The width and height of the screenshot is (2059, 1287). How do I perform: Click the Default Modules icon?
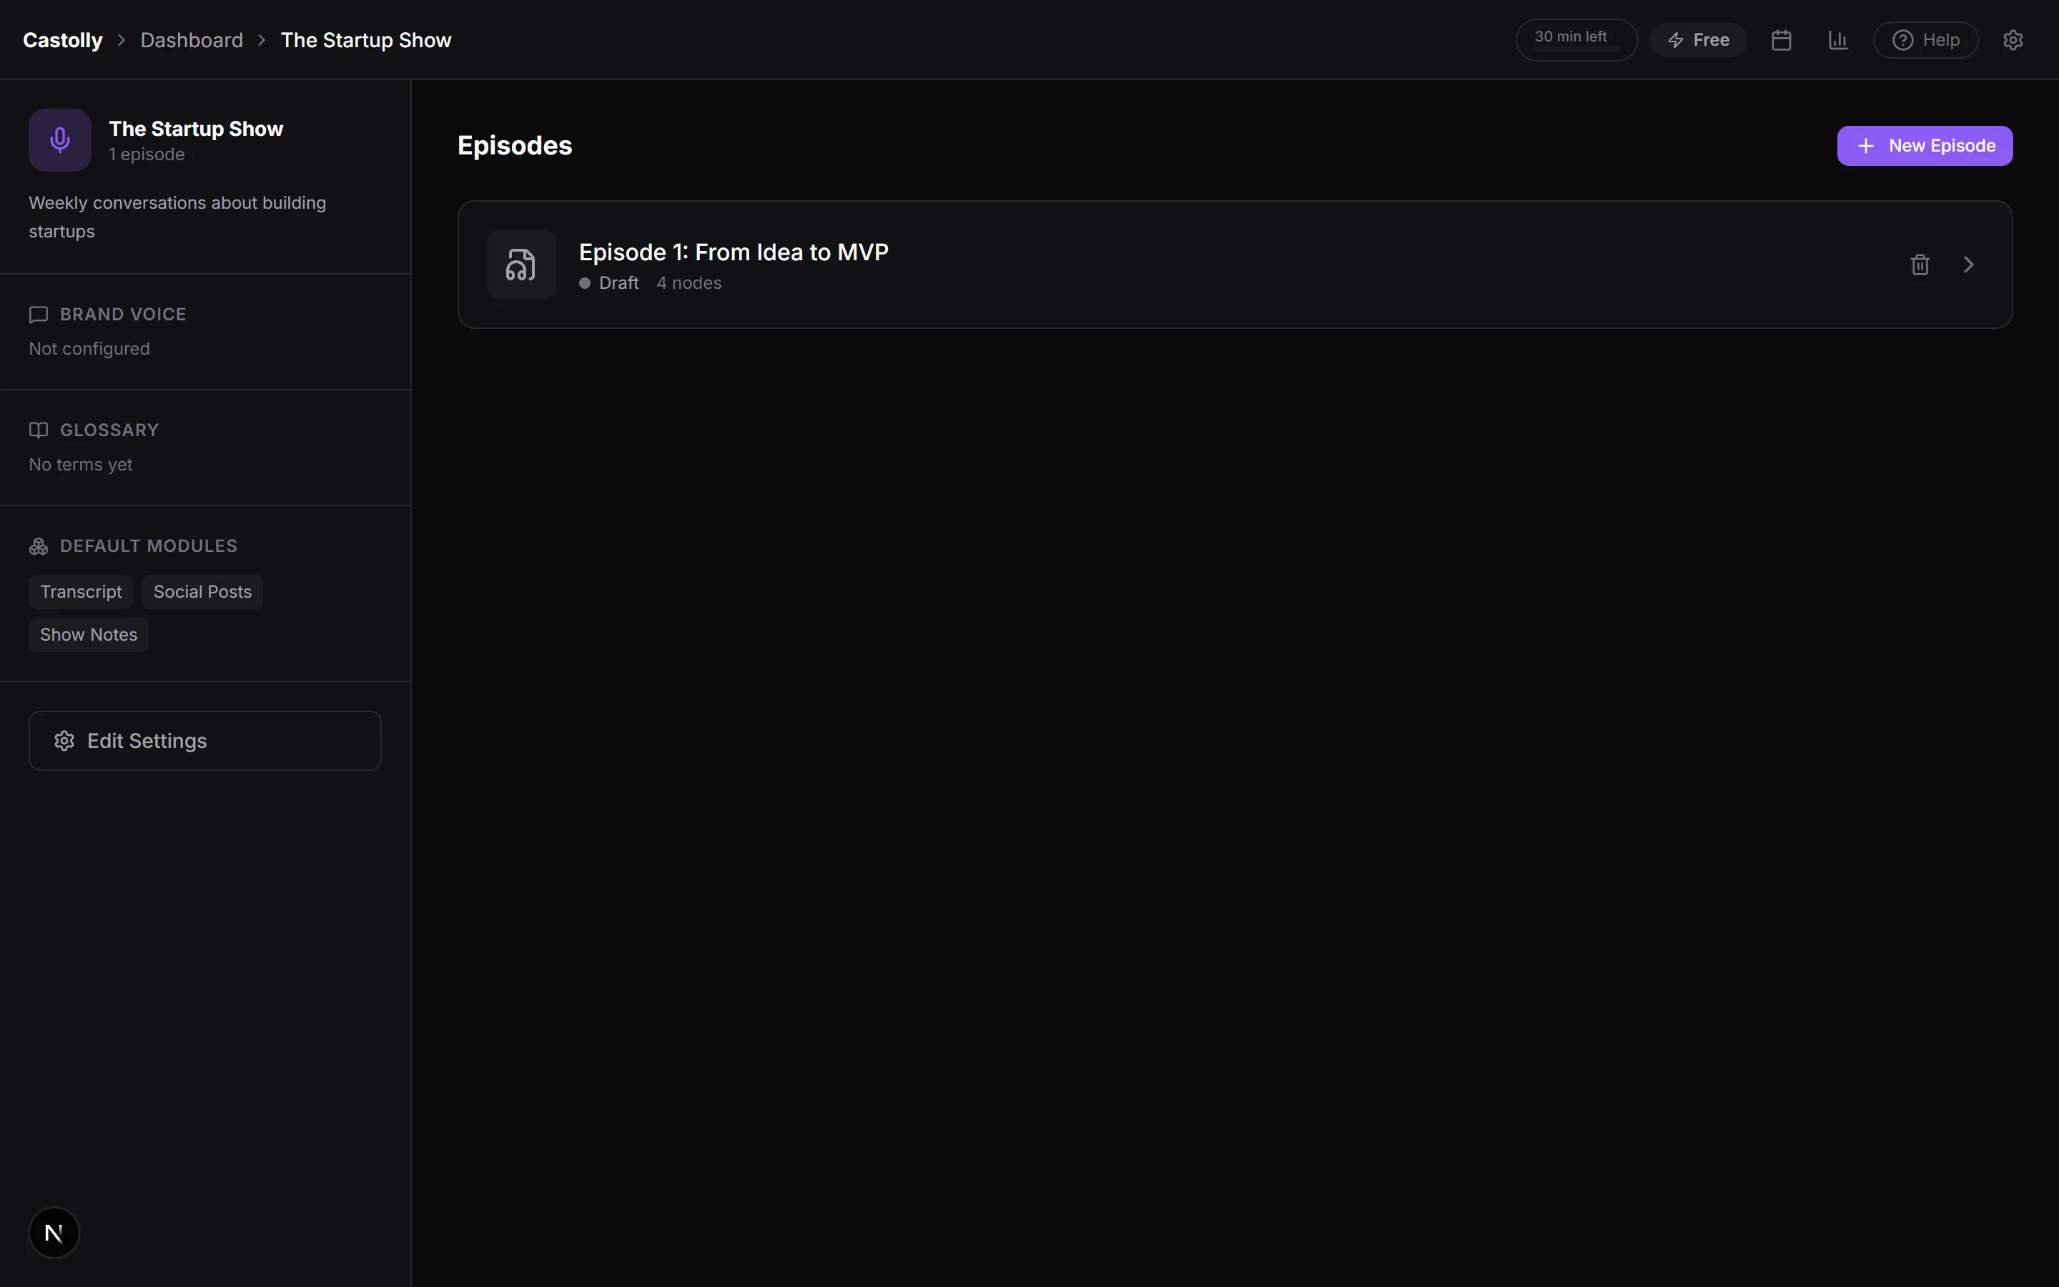(39, 546)
